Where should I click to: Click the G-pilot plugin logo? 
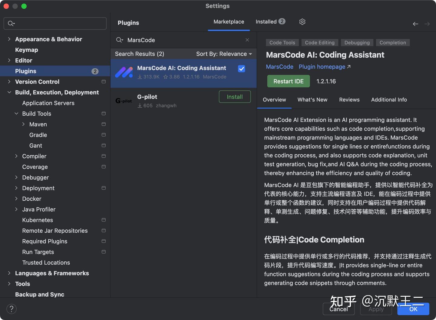(124, 101)
